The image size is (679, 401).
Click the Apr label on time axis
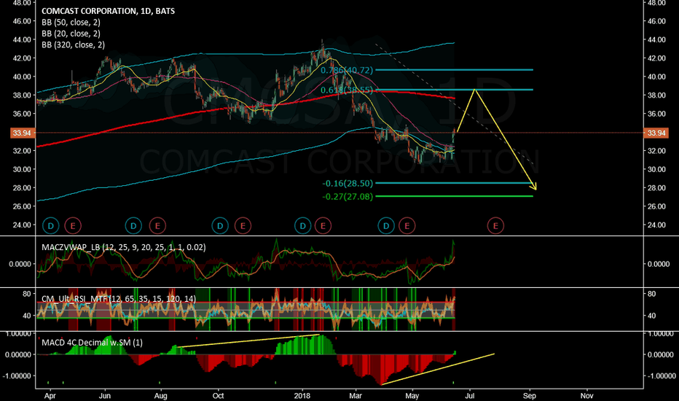click(50, 395)
